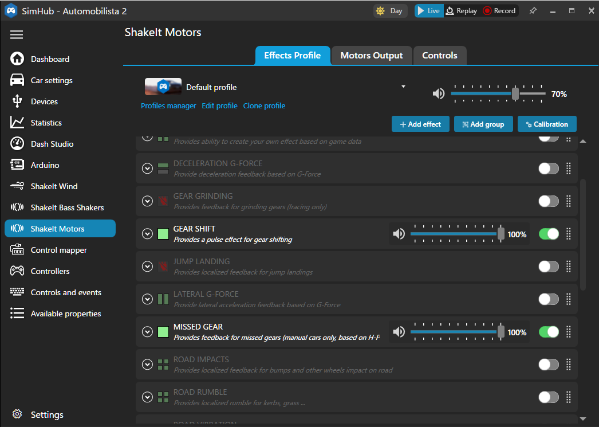Click the Car settings car icon
Screen dimensions: 599x427
point(17,80)
